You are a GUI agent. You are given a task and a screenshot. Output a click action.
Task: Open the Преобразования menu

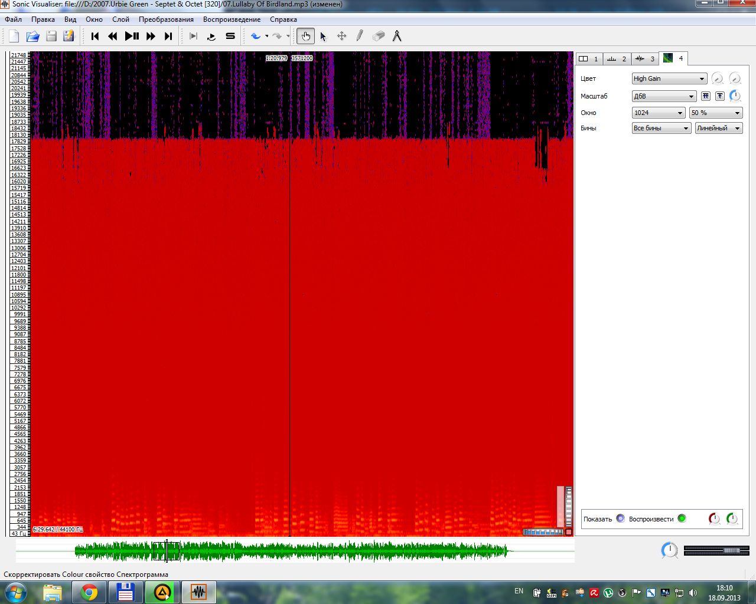pos(166,19)
